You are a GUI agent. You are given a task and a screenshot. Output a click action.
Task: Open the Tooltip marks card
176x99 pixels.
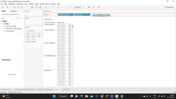[34, 40]
